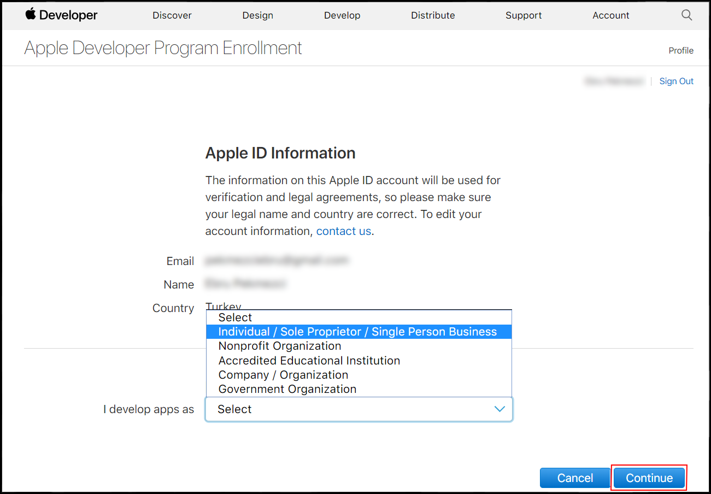
Task: Click the I develop apps as label
Action: pos(149,409)
